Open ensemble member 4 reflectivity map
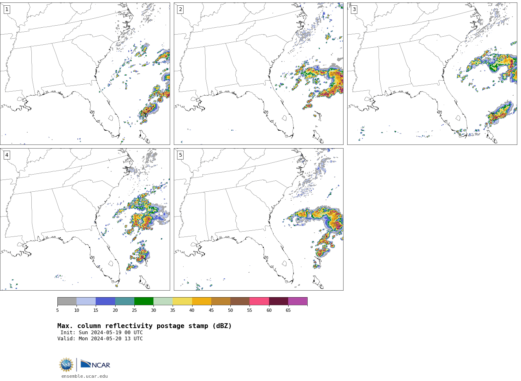The height and width of the screenshot is (381, 521). pyautogui.click(x=85, y=219)
